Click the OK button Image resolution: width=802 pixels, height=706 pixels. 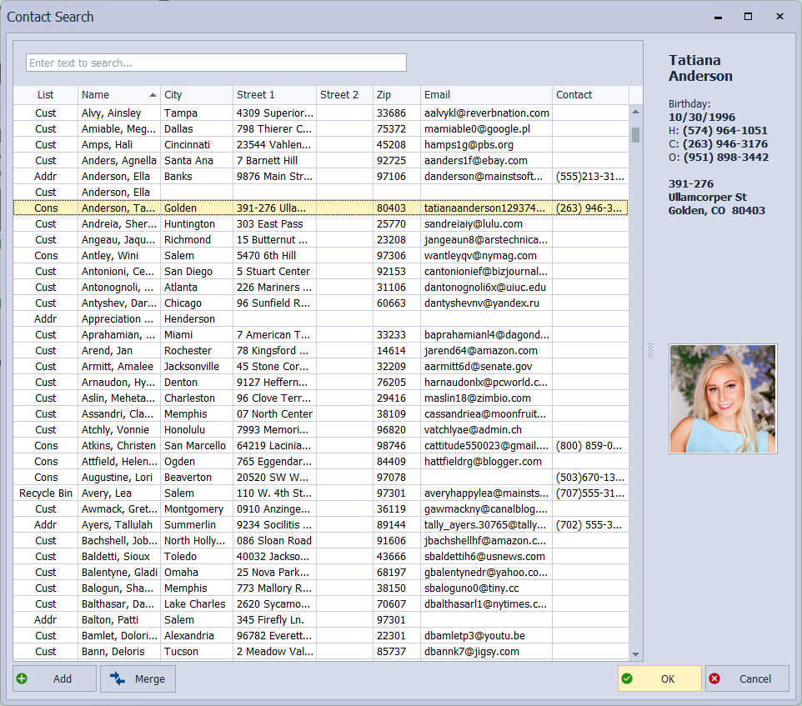click(x=659, y=678)
